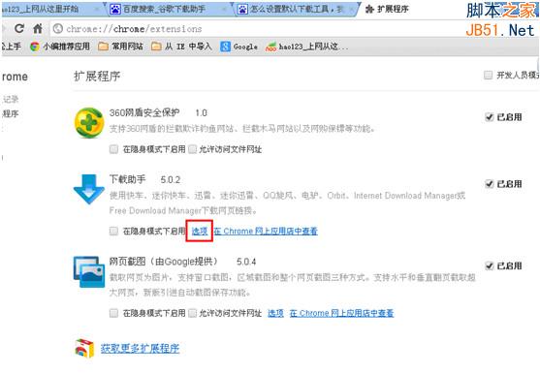This screenshot has height=374, width=540.
Task: Click the 360网盾安全保护 extension name
Action: click(144, 112)
